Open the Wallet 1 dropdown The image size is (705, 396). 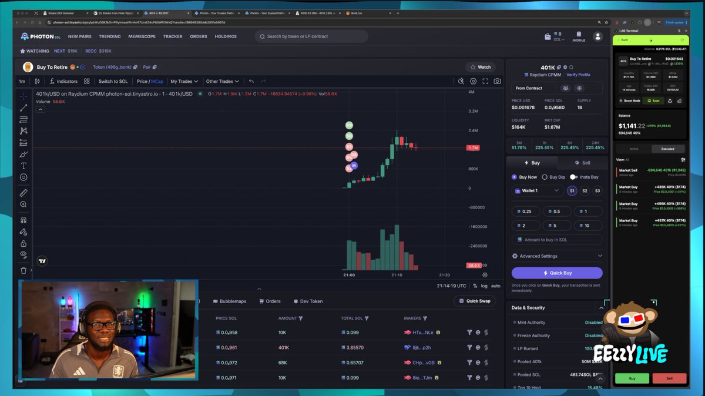tap(538, 190)
